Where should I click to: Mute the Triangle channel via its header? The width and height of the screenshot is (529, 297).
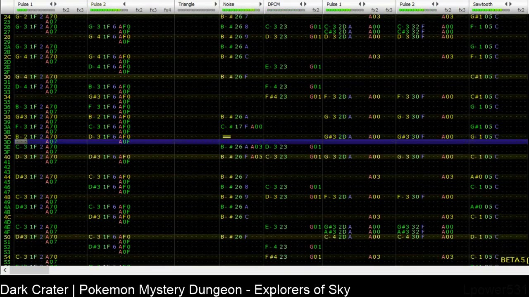pyautogui.click(x=186, y=4)
